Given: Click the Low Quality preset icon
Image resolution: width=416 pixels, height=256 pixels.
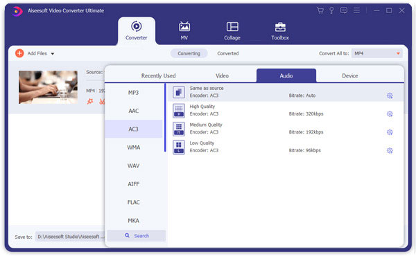Looking at the screenshot, I should 179,147.
